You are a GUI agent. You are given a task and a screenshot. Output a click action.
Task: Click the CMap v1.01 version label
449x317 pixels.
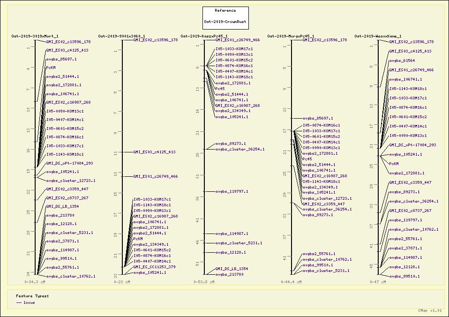430,310
